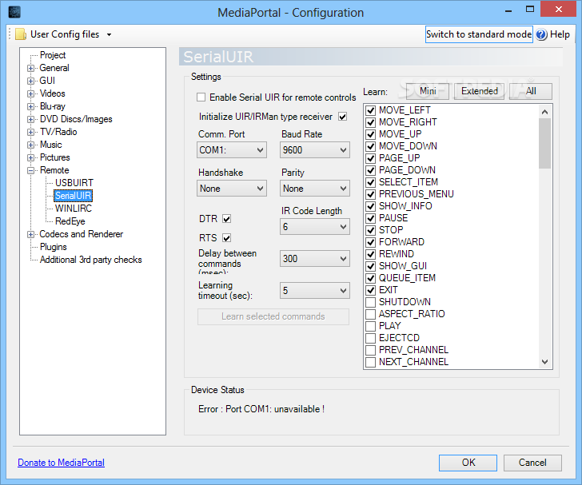
Task: Expand the General tree node
Action: 31,68
